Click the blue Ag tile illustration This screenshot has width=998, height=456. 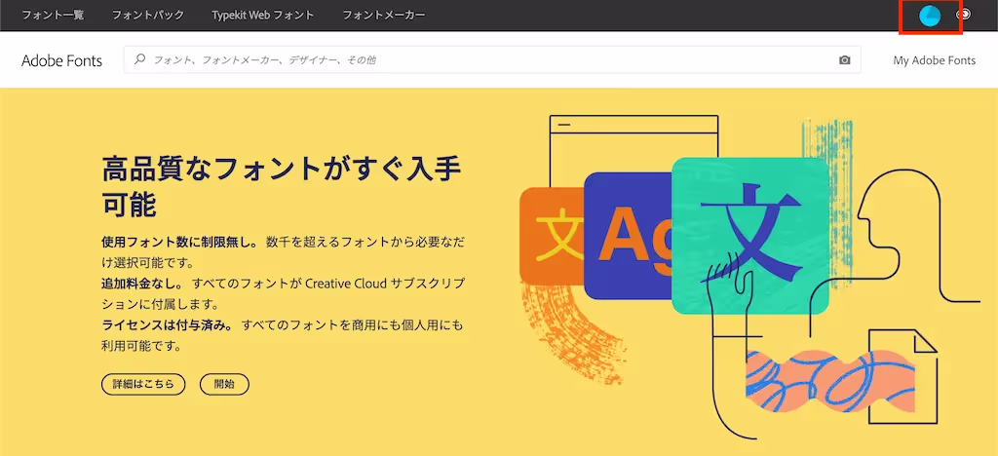[629, 236]
